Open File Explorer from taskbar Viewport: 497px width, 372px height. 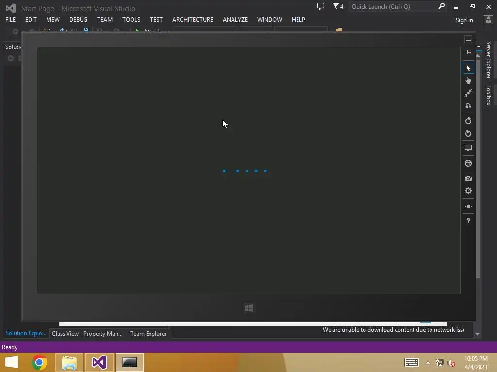pos(69,362)
